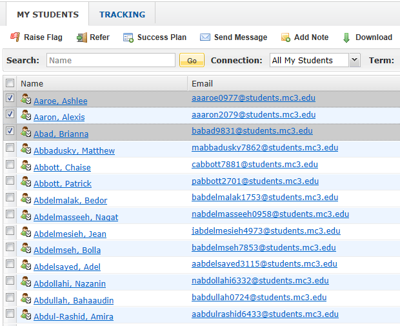Click the Name search input field
The height and width of the screenshot is (326, 400).
111,60
